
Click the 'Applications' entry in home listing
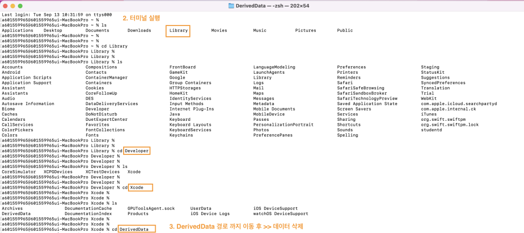[x=17, y=30]
